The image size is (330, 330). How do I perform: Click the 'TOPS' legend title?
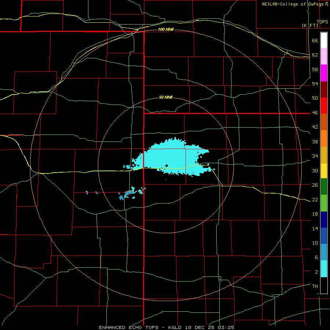322,22
